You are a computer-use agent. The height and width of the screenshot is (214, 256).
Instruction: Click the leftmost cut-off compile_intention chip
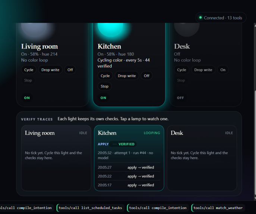coord(26,208)
